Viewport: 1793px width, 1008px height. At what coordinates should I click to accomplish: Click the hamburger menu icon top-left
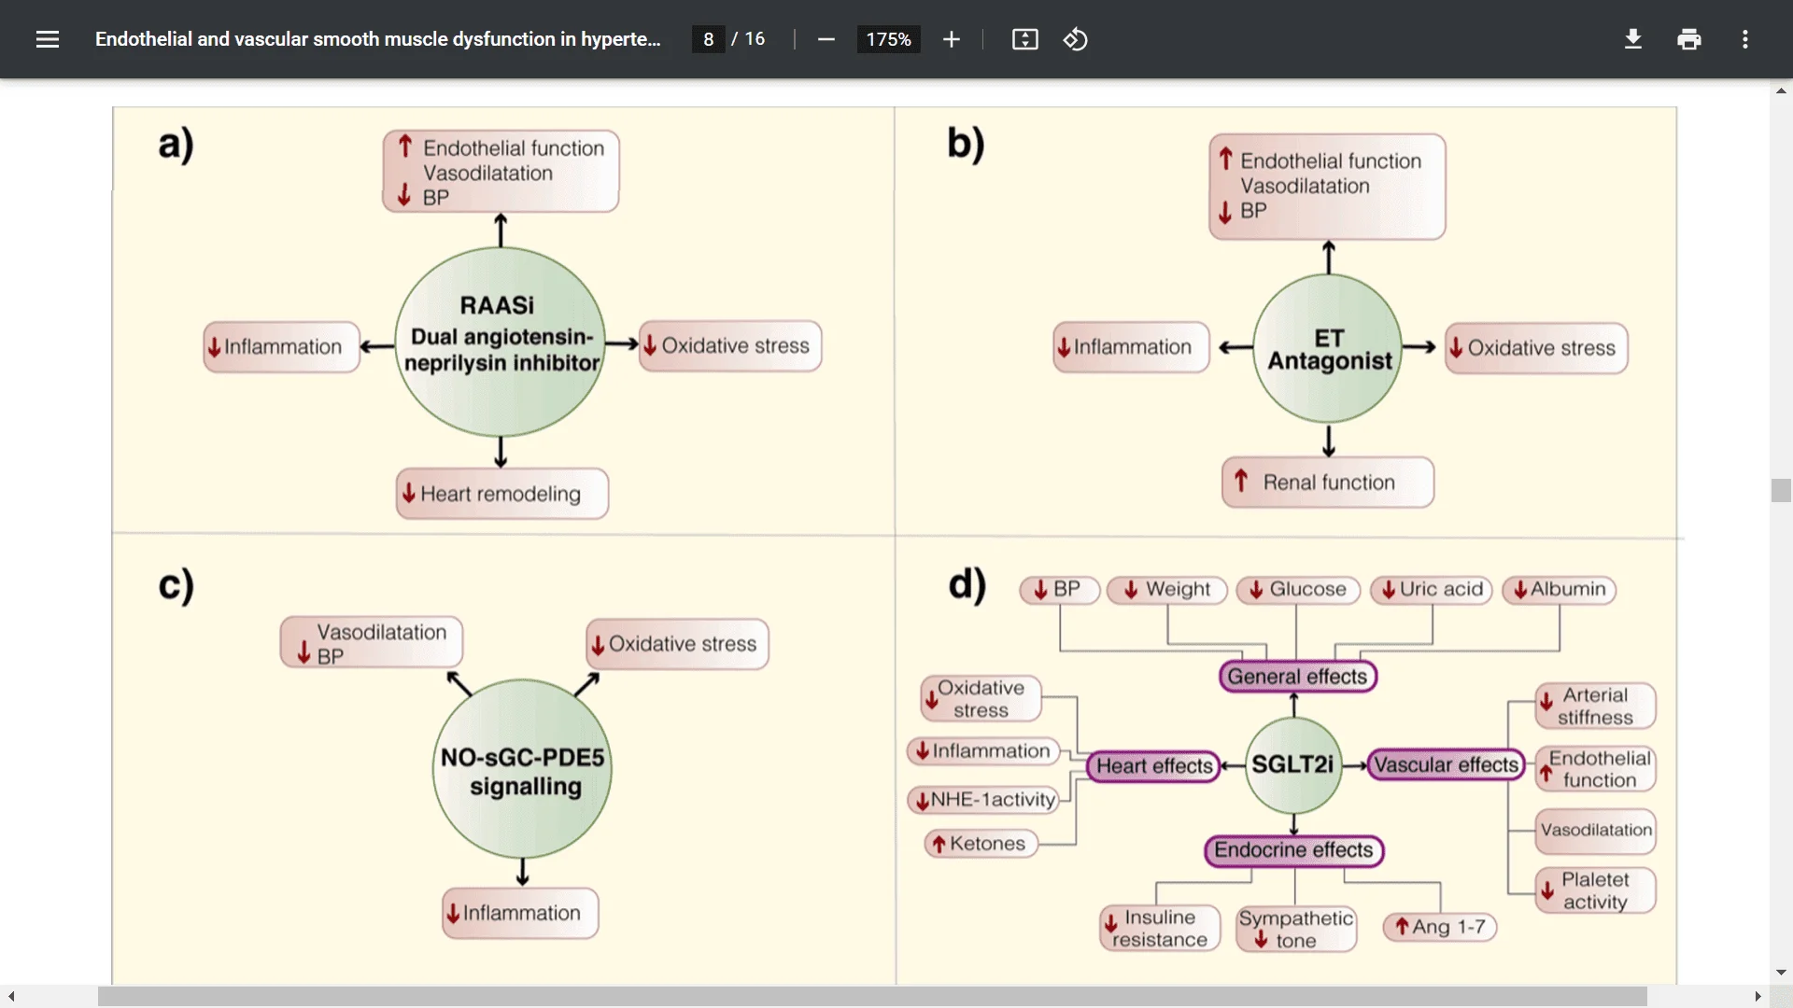[x=48, y=38]
